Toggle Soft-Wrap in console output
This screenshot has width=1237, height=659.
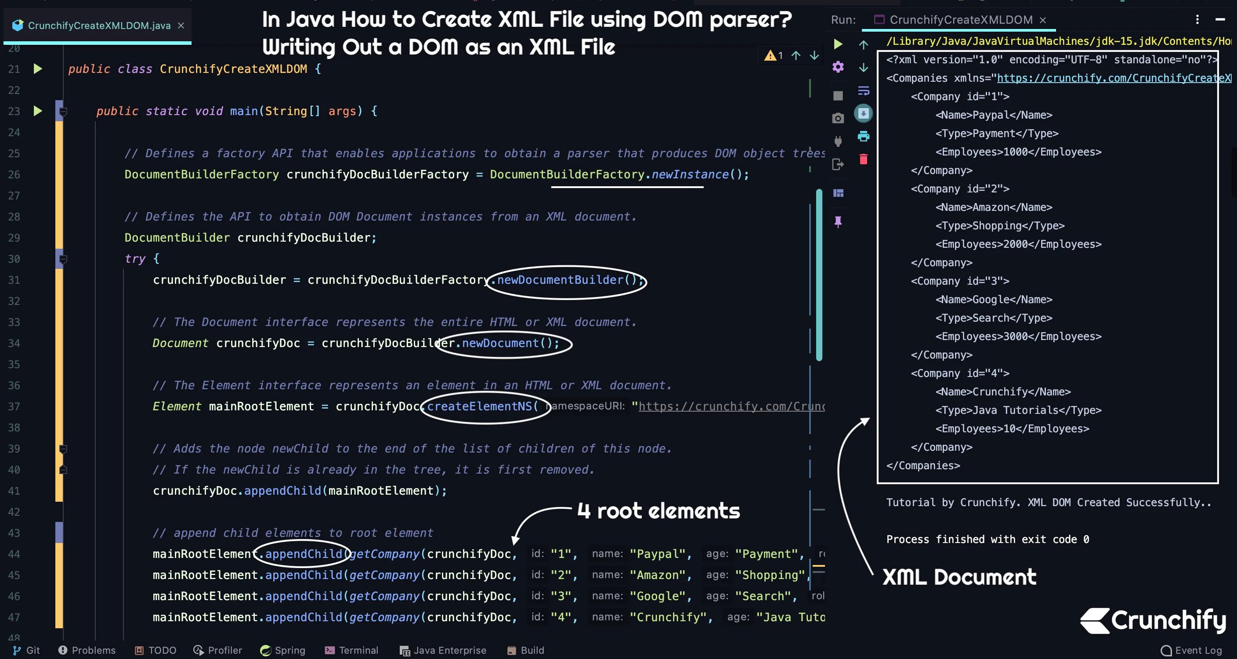pos(864,91)
